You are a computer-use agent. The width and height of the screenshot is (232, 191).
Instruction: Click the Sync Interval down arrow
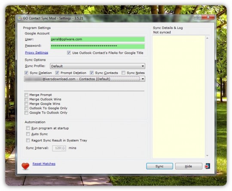(x=64, y=149)
